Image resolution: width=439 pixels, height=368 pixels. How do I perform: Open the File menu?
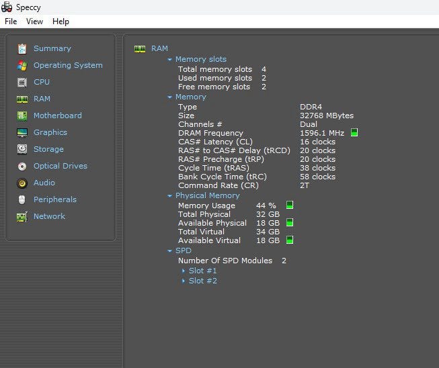11,21
